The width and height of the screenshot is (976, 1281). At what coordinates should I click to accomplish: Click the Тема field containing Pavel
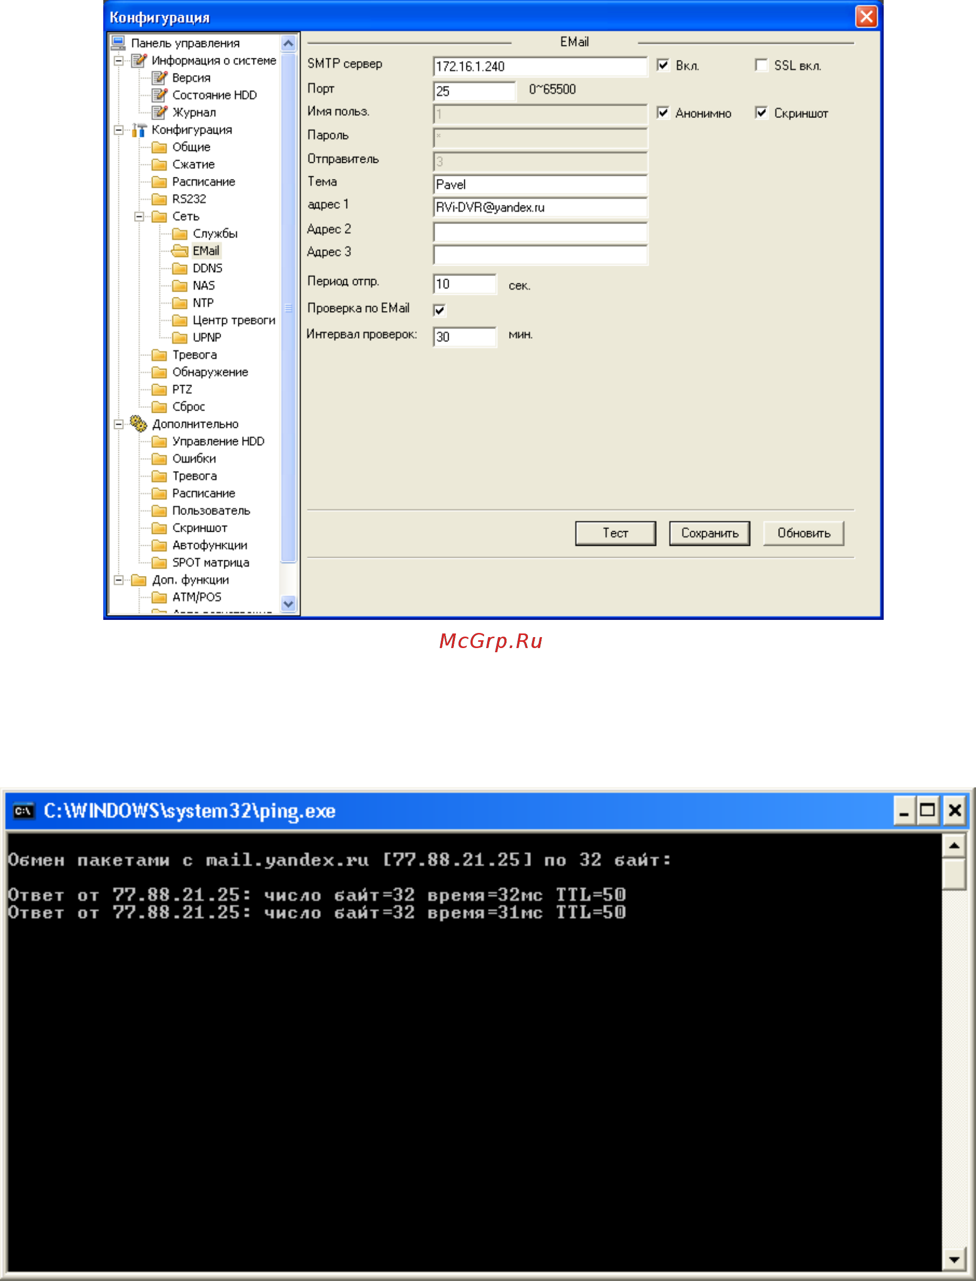point(540,184)
